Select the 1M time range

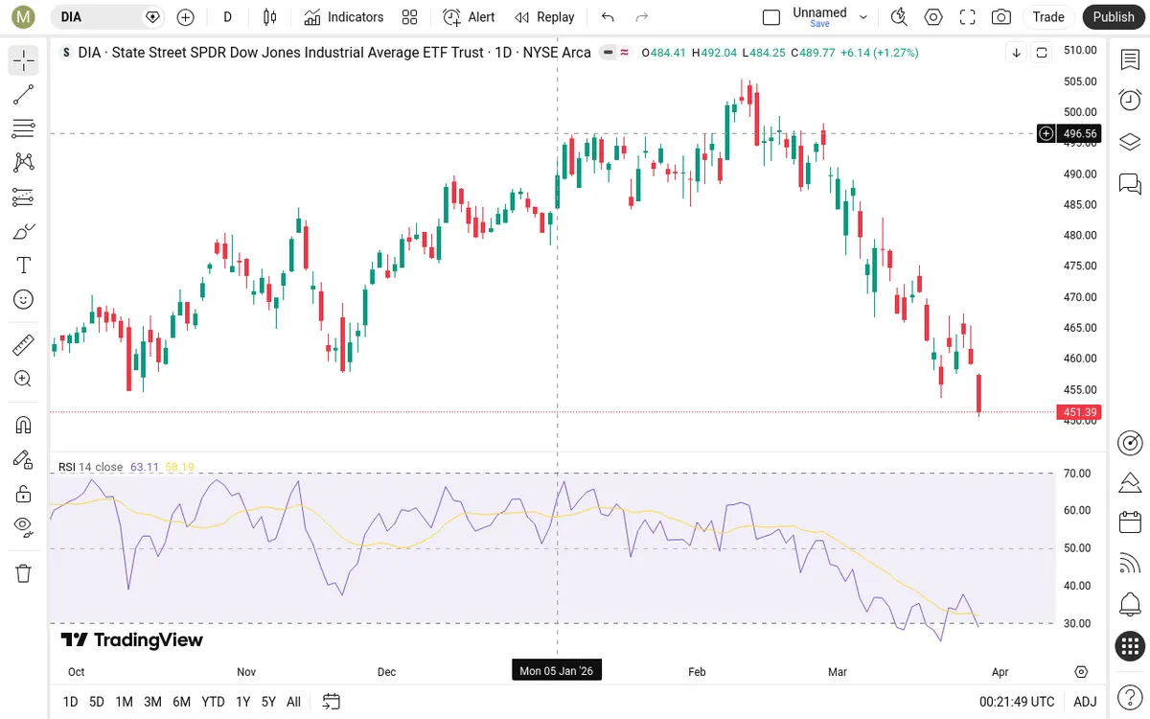click(124, 702)
